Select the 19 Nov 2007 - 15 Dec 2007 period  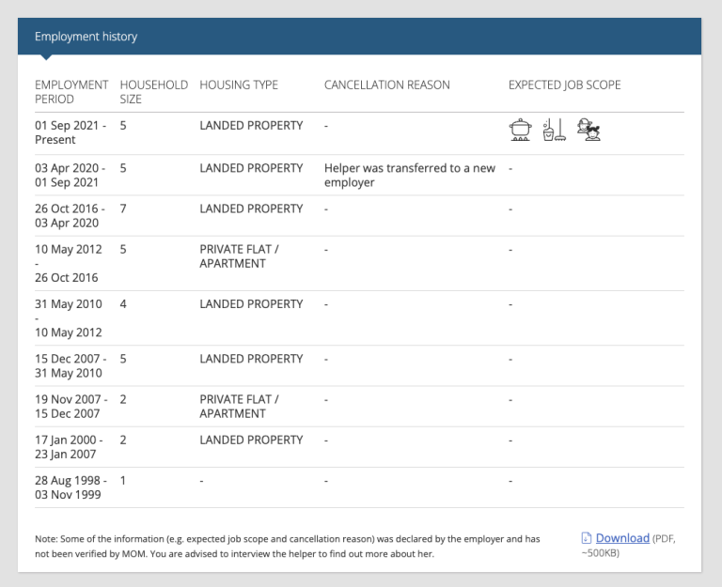coord(71,407)
